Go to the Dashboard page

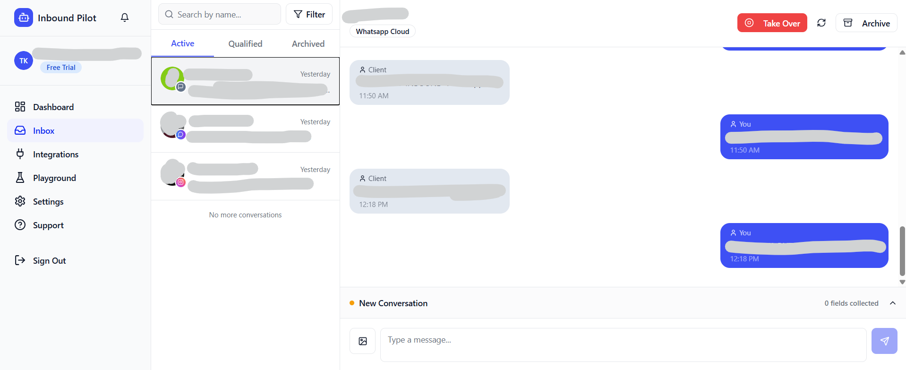pyautogui.click(x=53, y=107)
